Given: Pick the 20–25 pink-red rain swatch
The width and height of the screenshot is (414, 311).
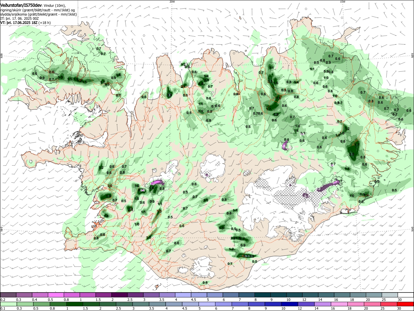Looking at the screenshot, I should [x=373, y=304].
